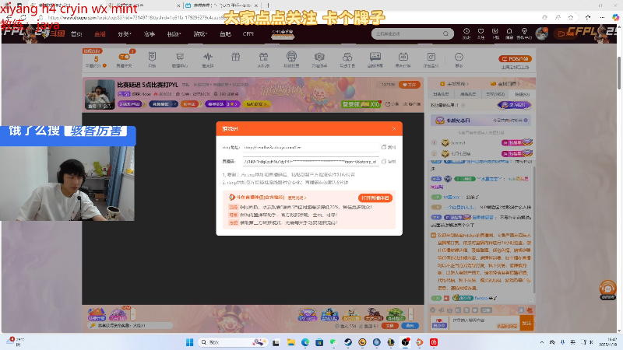Viewport: 623px width, 350px height.
Task: Open the ellipsis more tools icon
Action: tap(459, 57)
